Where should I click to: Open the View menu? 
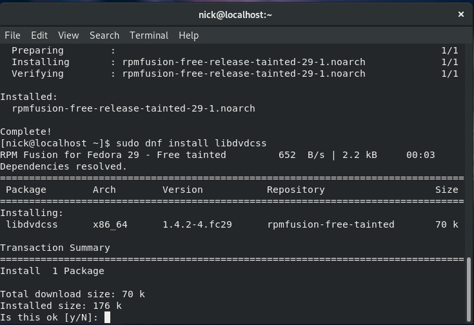pyautogui.click(x=68, y=35)
